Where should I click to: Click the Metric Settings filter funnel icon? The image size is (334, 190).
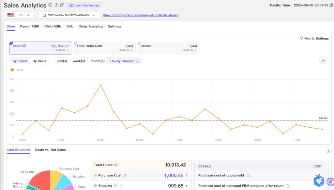click(x=301, y=39)
